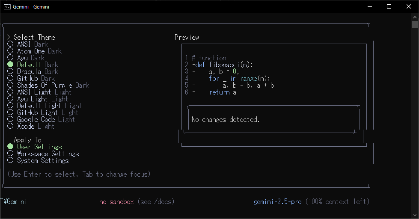Select the Ayu Dark theme radio
This screenshot has height=219, width=419.
10,58
